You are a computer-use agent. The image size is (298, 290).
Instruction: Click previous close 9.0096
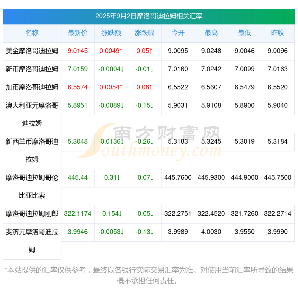pyautogui.click(x=278, y=51)
